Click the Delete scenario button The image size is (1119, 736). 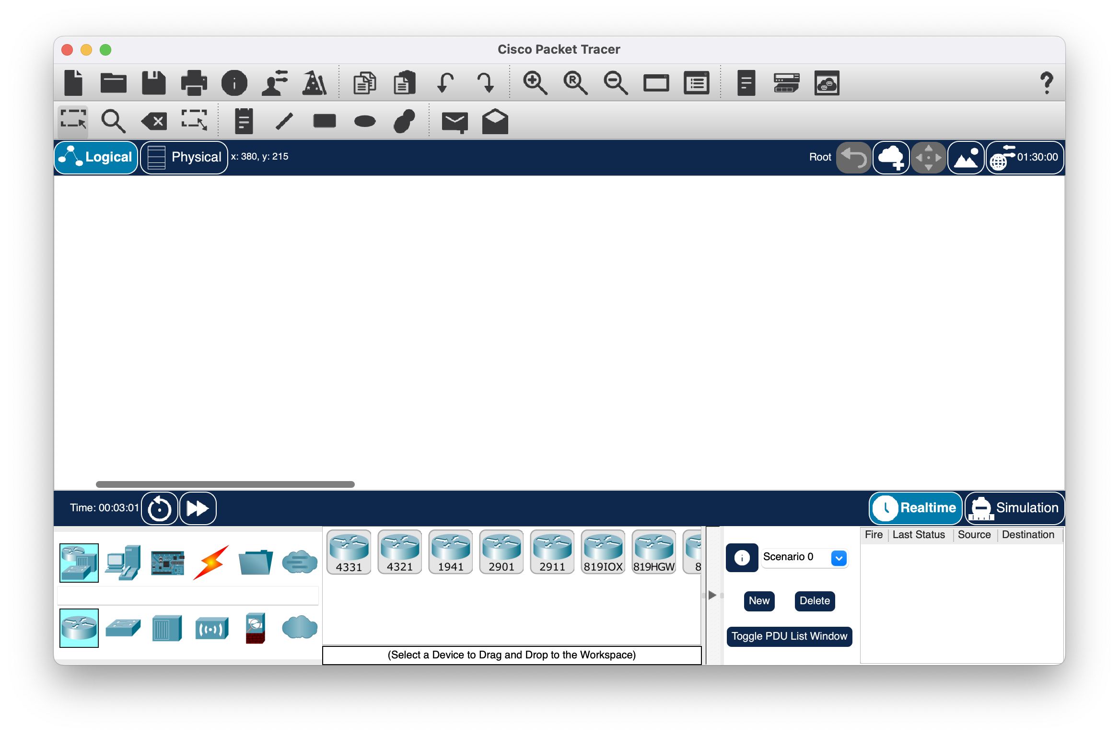[815, 601]
